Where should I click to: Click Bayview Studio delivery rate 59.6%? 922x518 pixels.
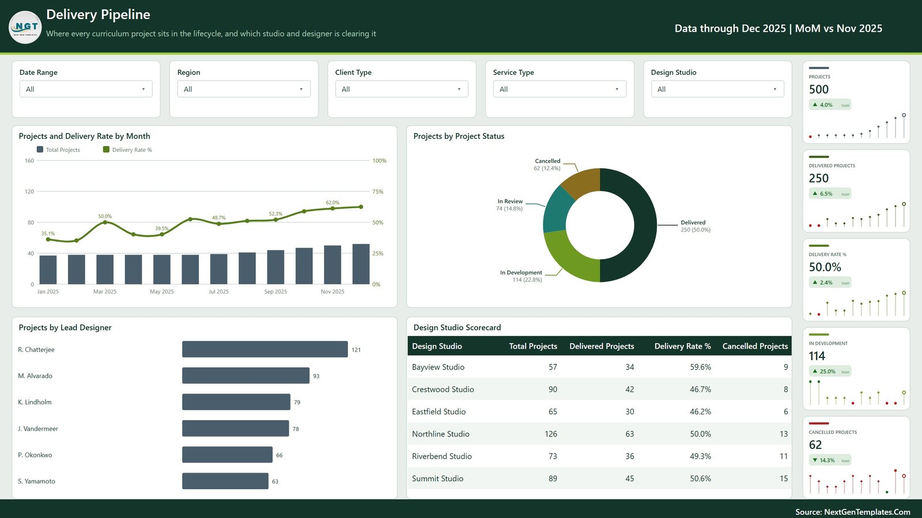(700, 367)
